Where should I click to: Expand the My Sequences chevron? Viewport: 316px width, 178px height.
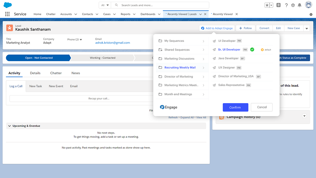coord(203,41)
